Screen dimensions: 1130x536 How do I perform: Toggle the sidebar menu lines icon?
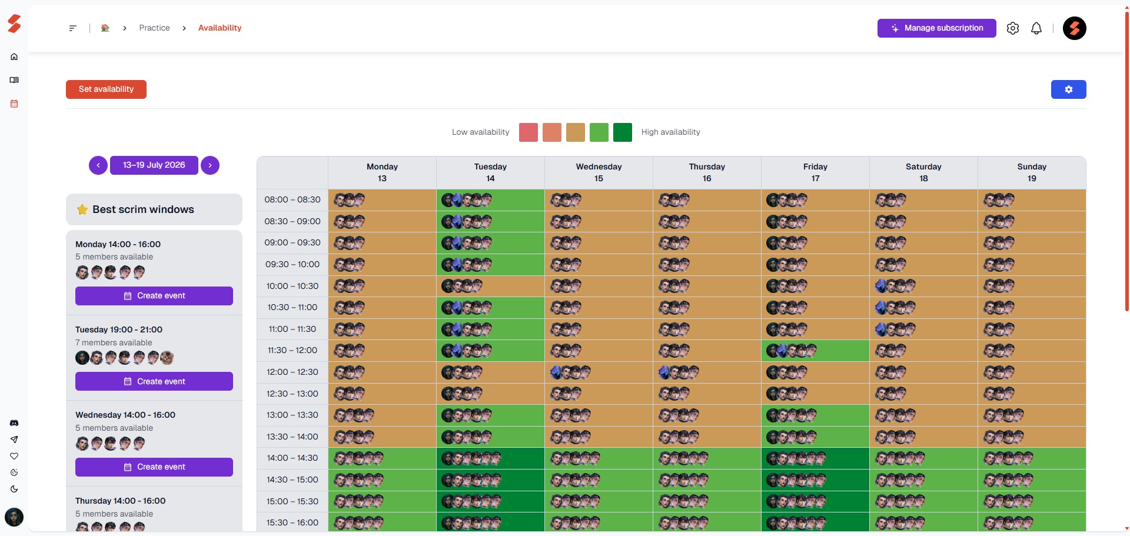pyautogui.click(x=72, y=28)
